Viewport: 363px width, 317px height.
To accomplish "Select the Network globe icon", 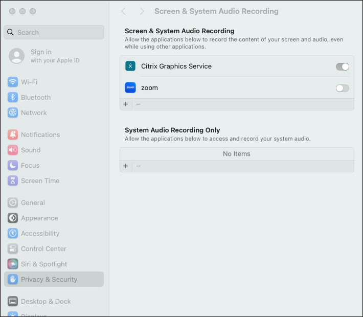I will click(x=13, y=112).
